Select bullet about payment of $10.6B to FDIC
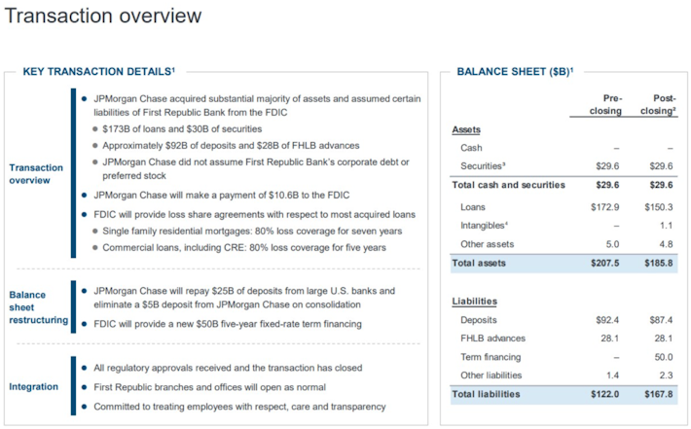This screenshot has width=691, height=429. tap(222, 196)
